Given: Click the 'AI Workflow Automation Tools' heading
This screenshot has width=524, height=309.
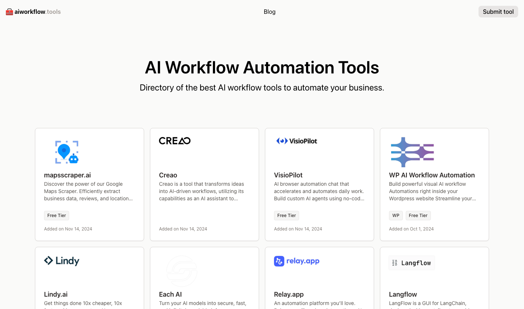Looking at the screenshot, I should (x=262, y=68).
